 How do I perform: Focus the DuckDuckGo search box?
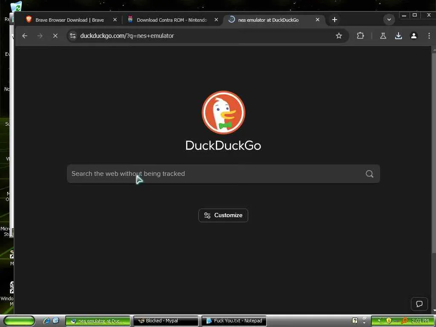(x=223, y=174)
